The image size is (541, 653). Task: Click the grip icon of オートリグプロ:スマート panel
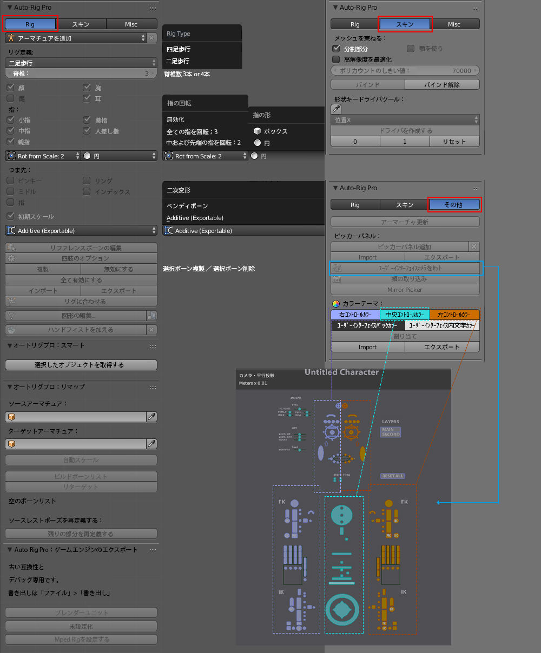pyautogui.click(x=153, y=346)
